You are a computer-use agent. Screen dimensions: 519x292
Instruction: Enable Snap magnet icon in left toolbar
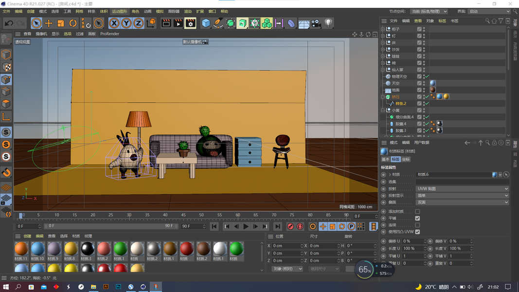6,172
